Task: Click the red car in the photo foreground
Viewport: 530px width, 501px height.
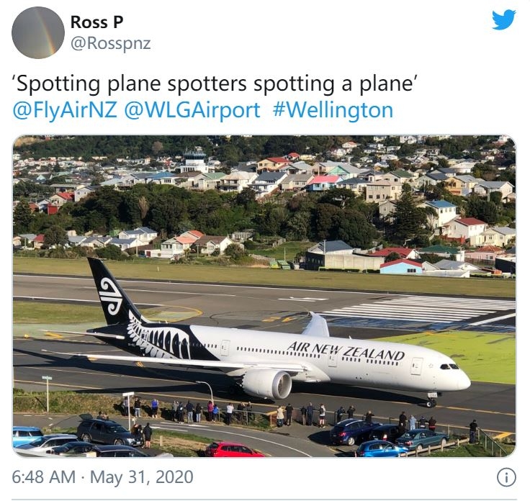Action: 233,450
